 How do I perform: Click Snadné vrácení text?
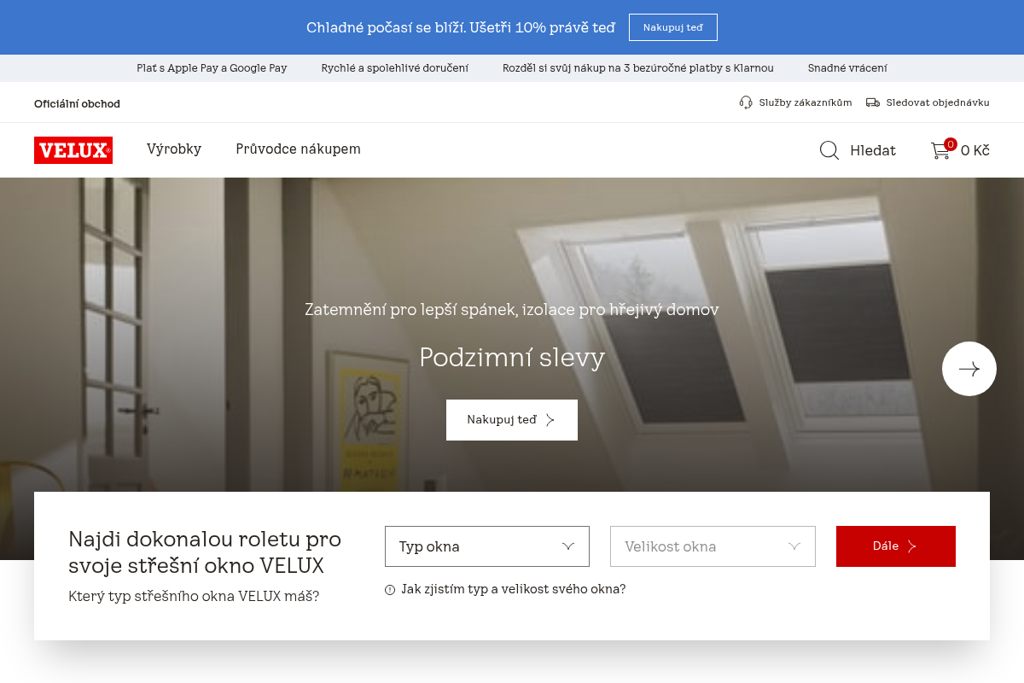(x=847, y=68)
